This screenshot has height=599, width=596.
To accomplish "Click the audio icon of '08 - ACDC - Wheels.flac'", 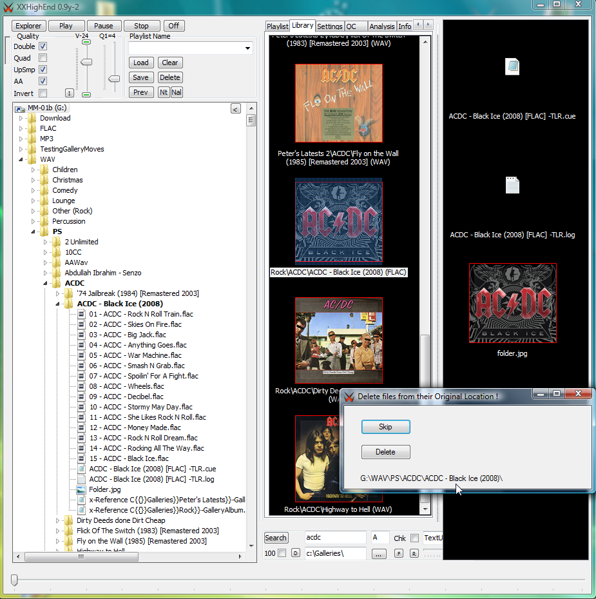I will tap(81, 386).
